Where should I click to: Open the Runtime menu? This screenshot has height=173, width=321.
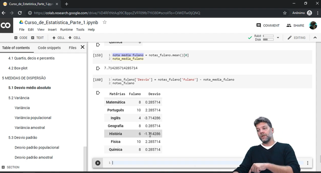pos(66,30)
